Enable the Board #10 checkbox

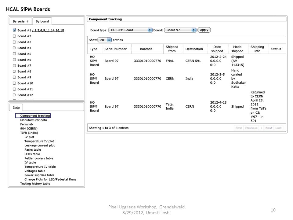[14, 83]
